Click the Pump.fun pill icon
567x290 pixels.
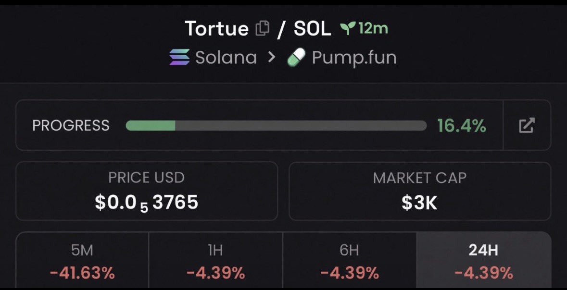297,57
